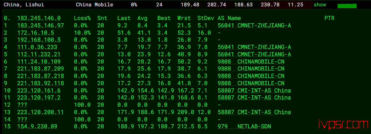Open IP link 223.120.197.2
Image resolution: width=371 pixels, height=134 pixels.
coord(39,97)
